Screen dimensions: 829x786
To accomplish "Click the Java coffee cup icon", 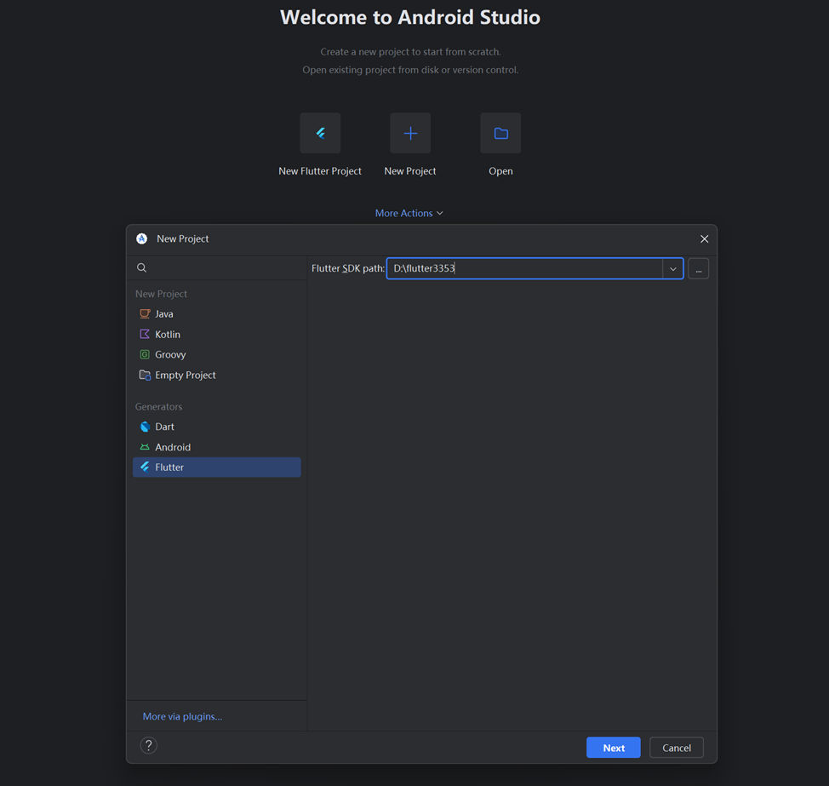I will 145,313.
